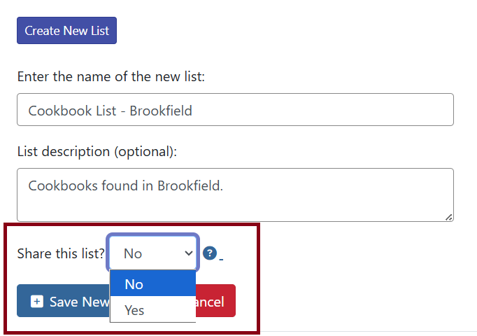The image size is (477, 336).
Task: Click the word "Brookfield" in the name field
Action: (x=161, y=111)
